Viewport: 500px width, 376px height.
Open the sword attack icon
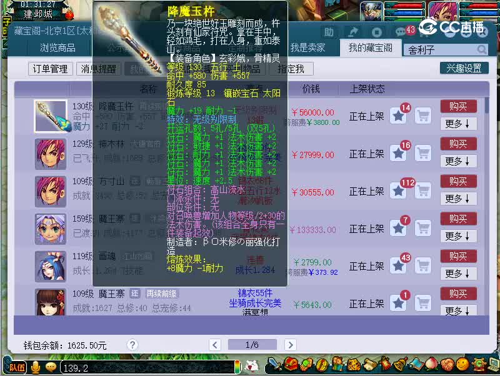(x=274, y=365)
